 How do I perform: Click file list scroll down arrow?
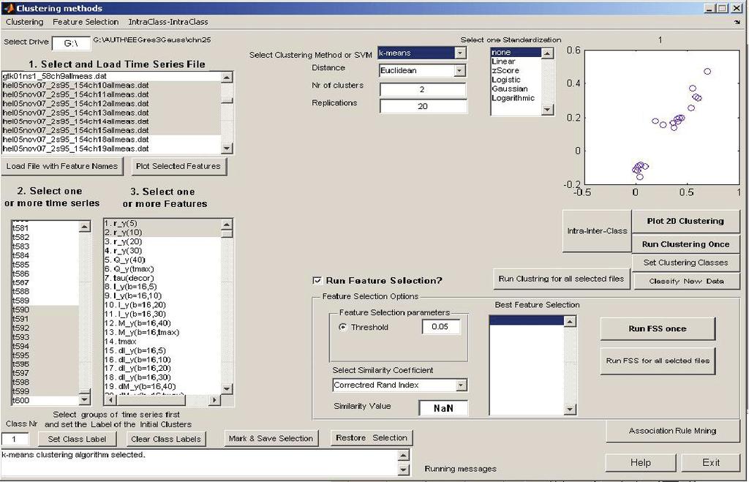(227, 148)
